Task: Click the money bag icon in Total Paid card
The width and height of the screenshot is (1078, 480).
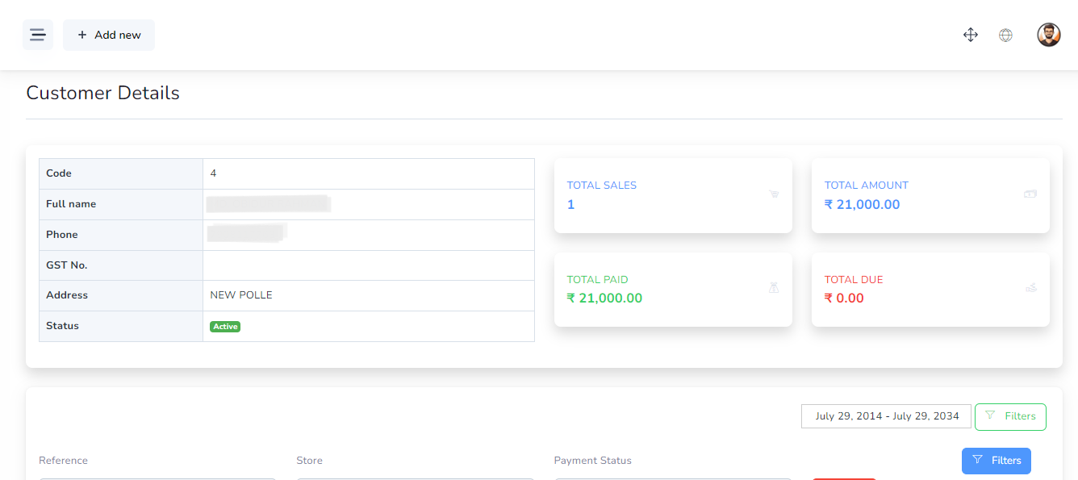Action: (x=774, y=287)
